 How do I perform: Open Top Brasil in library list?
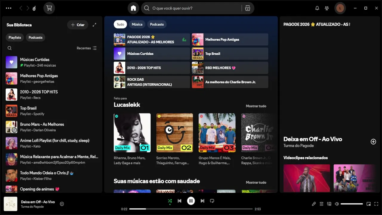[x=52, y=111]
